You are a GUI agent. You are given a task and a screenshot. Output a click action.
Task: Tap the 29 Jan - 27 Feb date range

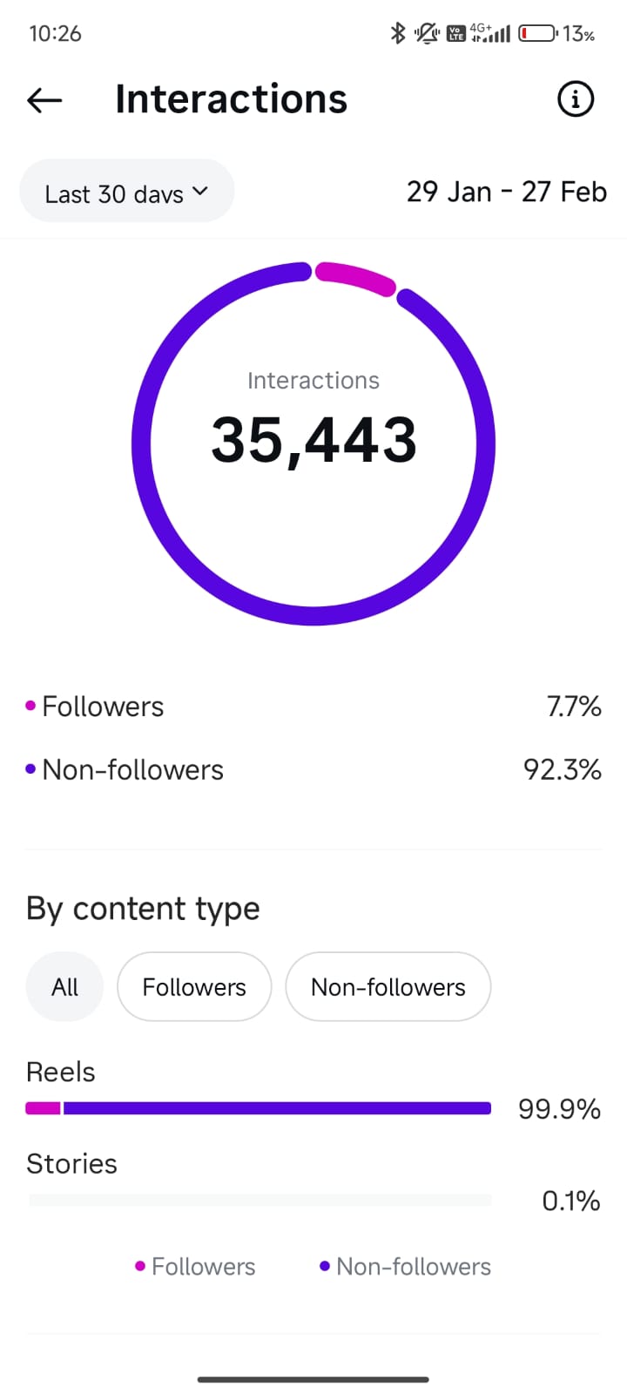(x=506, y=192)
